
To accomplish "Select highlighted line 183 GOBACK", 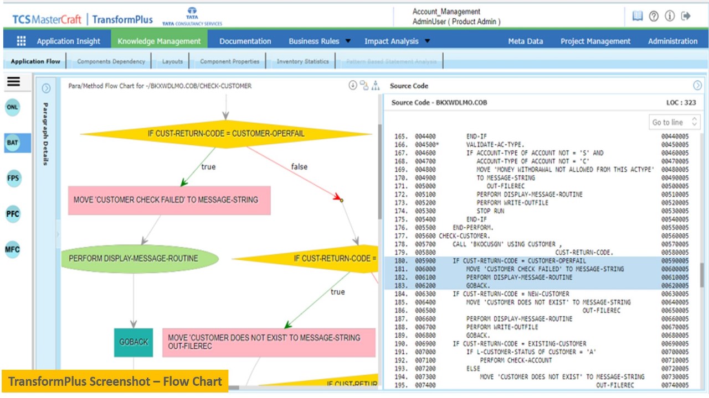I will coord(541,286).
